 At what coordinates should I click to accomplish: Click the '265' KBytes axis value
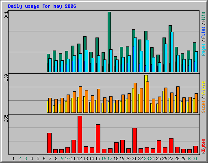6,118
